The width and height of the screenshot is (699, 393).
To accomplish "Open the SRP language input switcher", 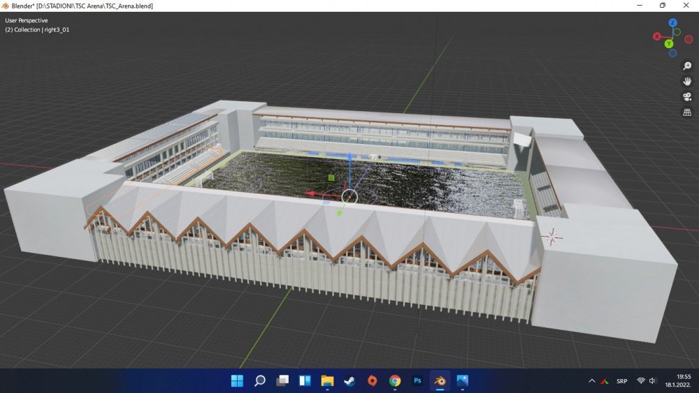I will tap(621, 381).
